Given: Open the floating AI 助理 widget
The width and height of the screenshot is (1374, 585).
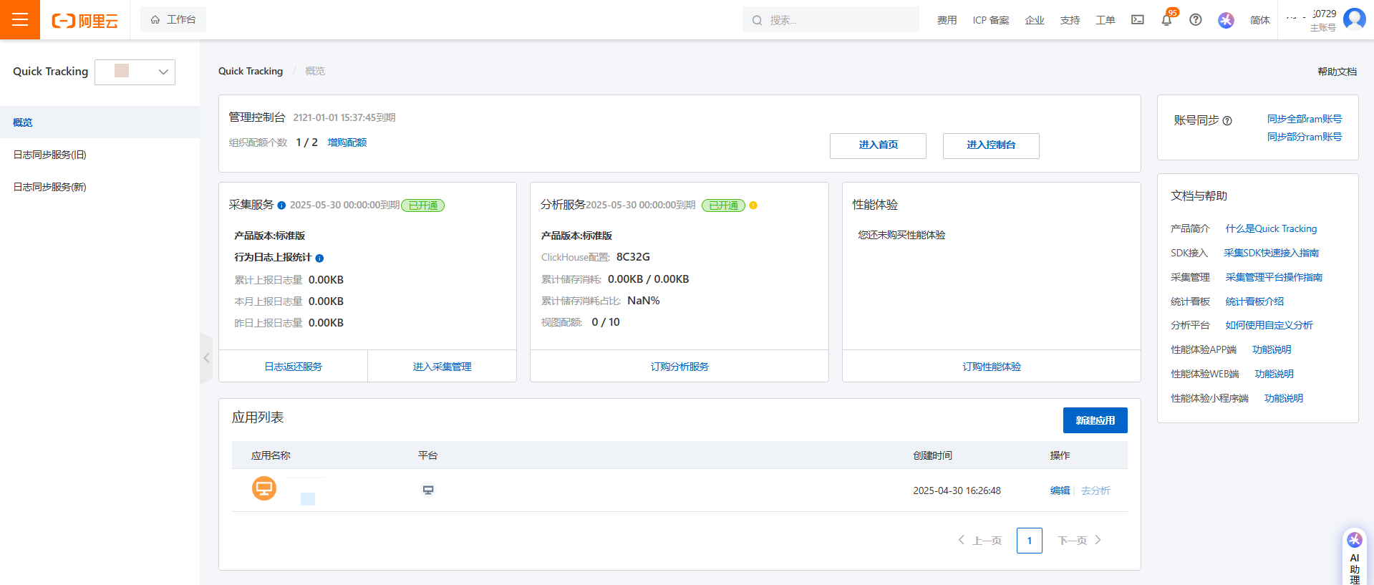Looking at the screenshot, I should (1354, 557).
